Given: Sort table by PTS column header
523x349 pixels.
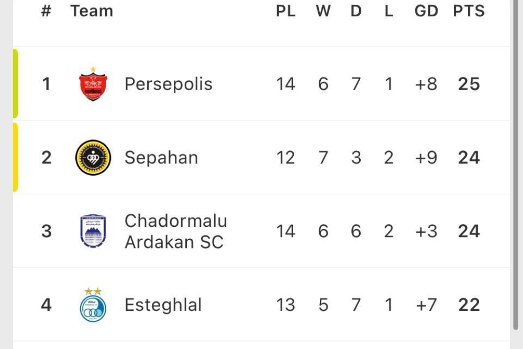Looking at the screenshot, I should 469,11.
